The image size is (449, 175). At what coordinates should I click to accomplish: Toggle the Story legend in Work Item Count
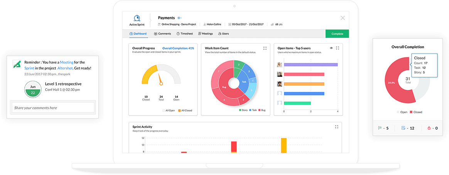click(243, 110)
